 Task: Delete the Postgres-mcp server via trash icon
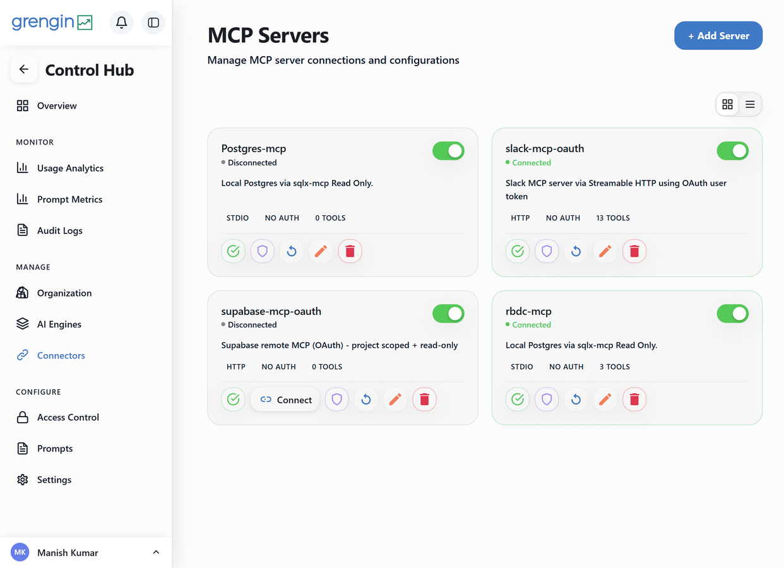point(350,251)
